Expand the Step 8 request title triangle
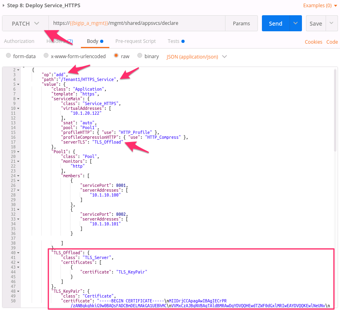This screenshot has width=340, height=310. (x=4, y=6)
